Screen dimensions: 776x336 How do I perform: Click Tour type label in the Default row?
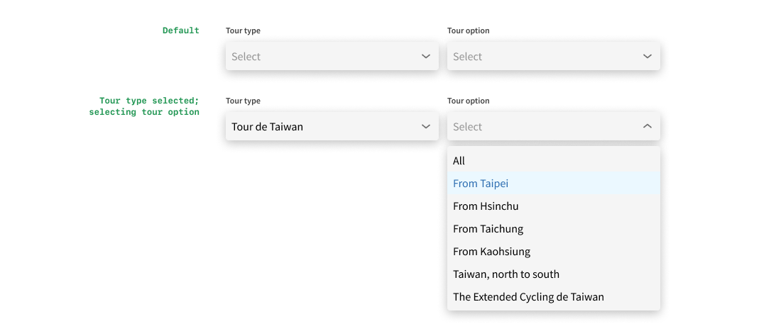tap(243, 30)
